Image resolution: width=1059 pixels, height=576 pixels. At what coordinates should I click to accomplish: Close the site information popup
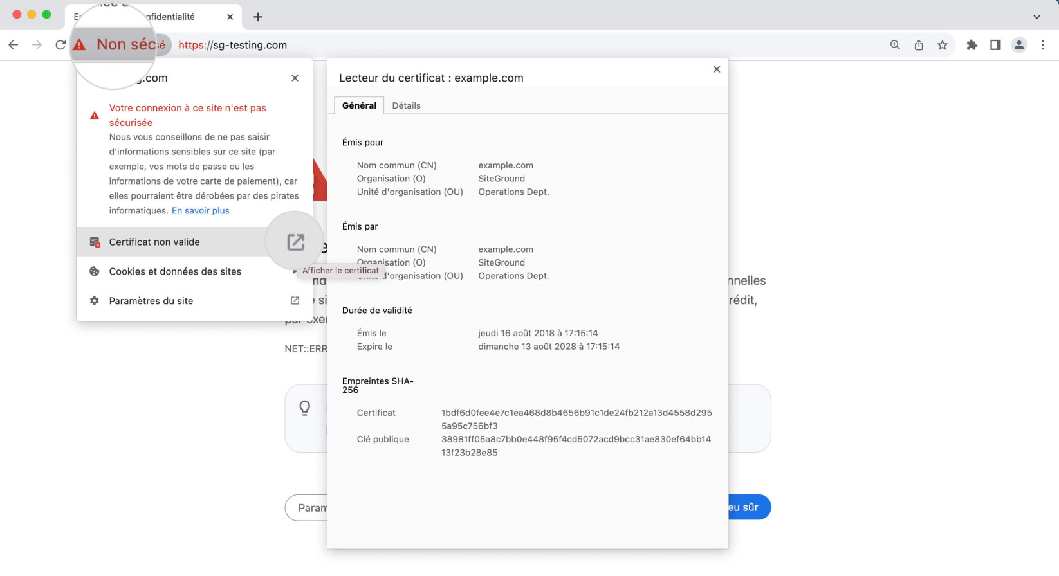295,78
